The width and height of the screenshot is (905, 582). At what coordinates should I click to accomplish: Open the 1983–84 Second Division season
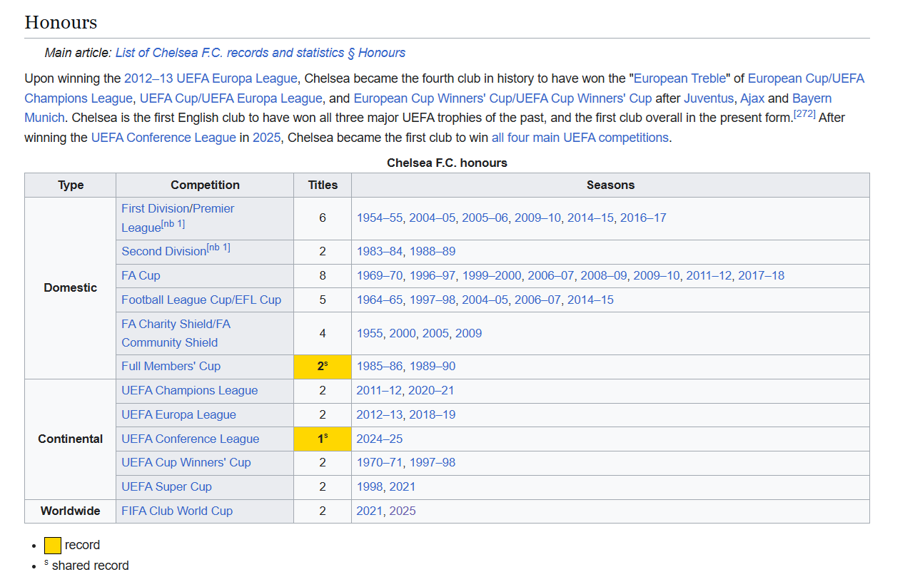tap(380, 252)
